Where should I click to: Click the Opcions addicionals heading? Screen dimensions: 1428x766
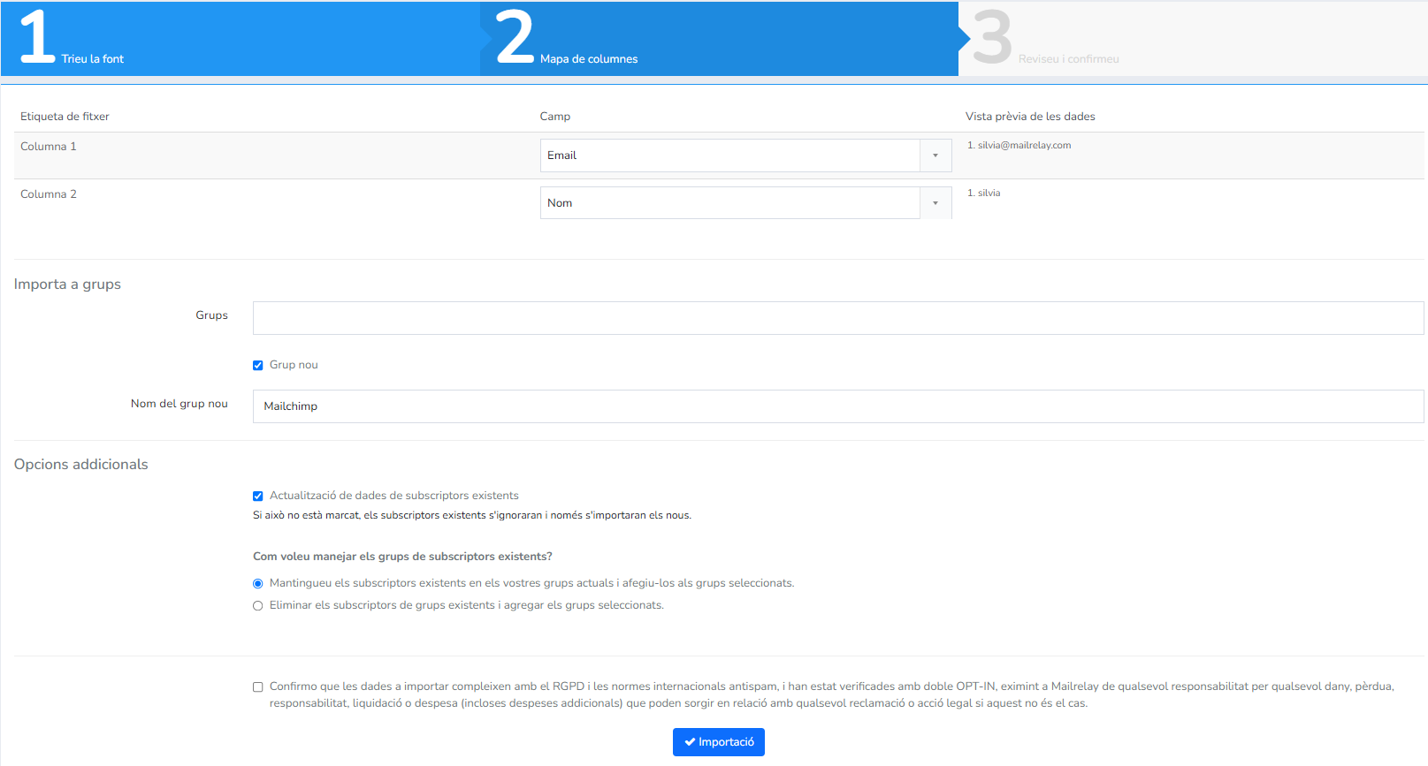81,465
